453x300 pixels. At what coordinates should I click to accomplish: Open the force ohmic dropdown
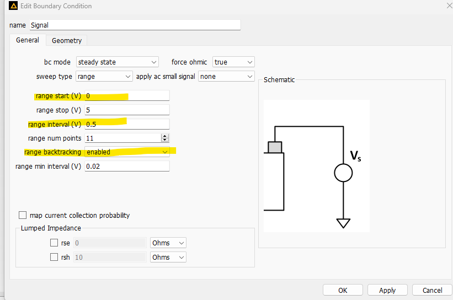233,62
